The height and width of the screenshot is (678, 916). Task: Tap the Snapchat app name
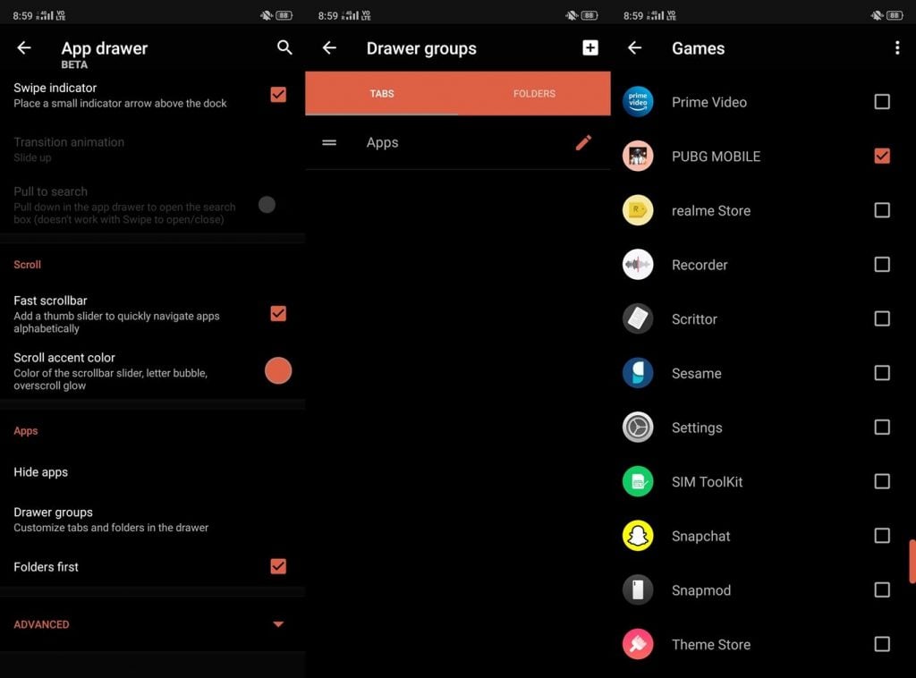point(700,536)
